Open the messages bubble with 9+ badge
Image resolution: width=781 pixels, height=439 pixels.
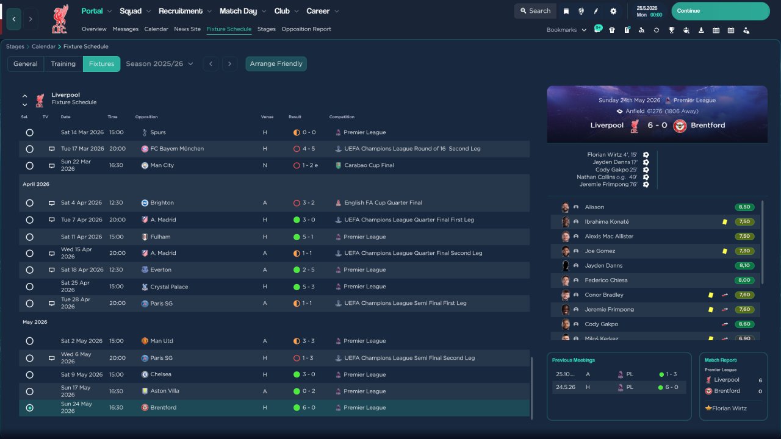(597, 29)
